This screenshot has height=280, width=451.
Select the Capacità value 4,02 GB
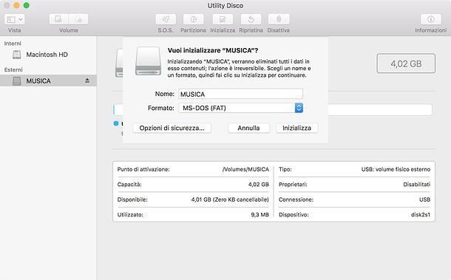(259, 185)
